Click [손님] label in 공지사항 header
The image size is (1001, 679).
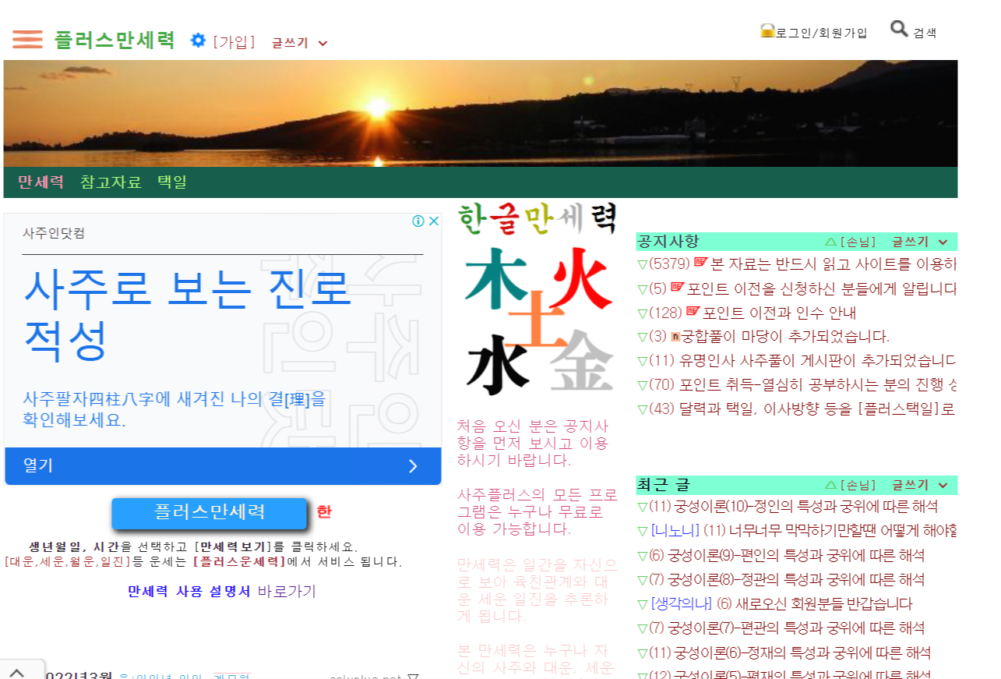tap(858, 242)
